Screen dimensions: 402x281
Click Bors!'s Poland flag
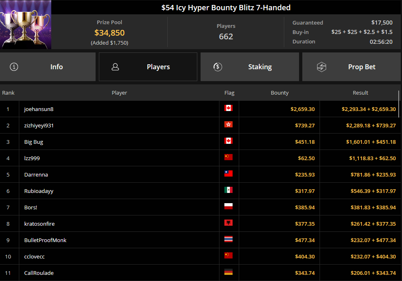coord(228,206)
